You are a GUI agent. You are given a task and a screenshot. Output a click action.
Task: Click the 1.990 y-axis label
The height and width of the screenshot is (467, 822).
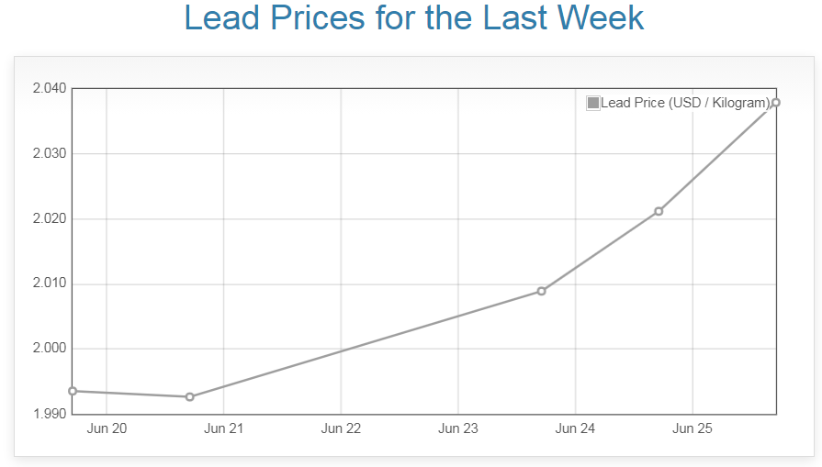[49, 415]
